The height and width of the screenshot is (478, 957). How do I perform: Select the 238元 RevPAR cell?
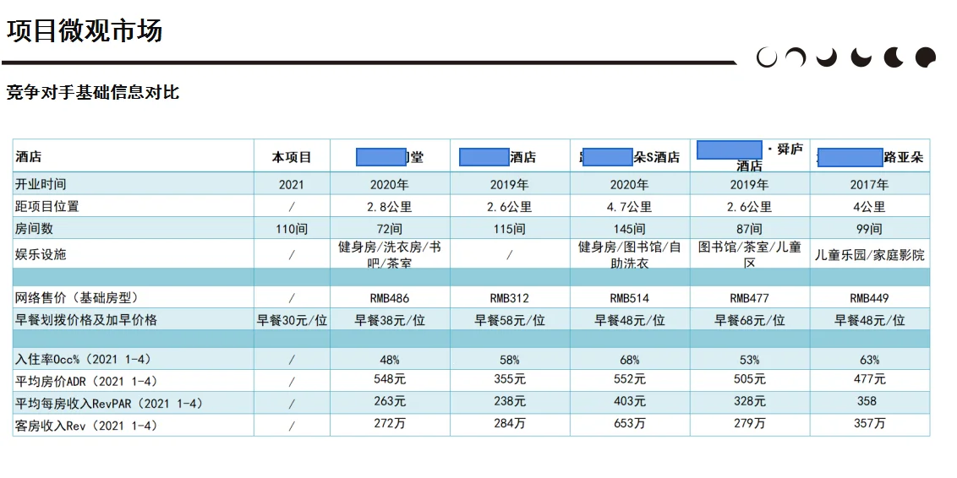pos(510,401)
